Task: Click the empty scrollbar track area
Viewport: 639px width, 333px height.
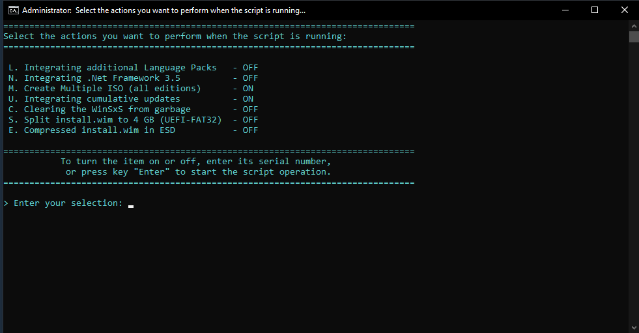Action: tap(634, 182)
